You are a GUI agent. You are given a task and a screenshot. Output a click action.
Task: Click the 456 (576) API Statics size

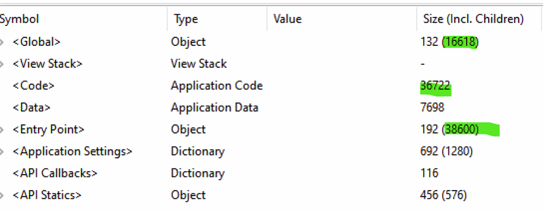(443, 196)
